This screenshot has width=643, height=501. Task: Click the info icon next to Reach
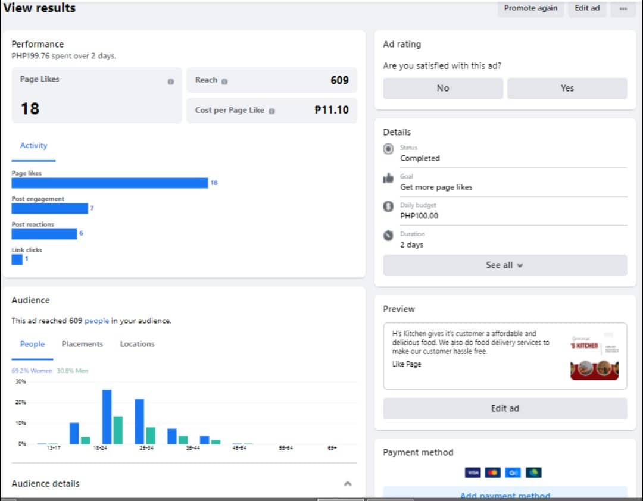pyautogui.click(x=224, y=81)
